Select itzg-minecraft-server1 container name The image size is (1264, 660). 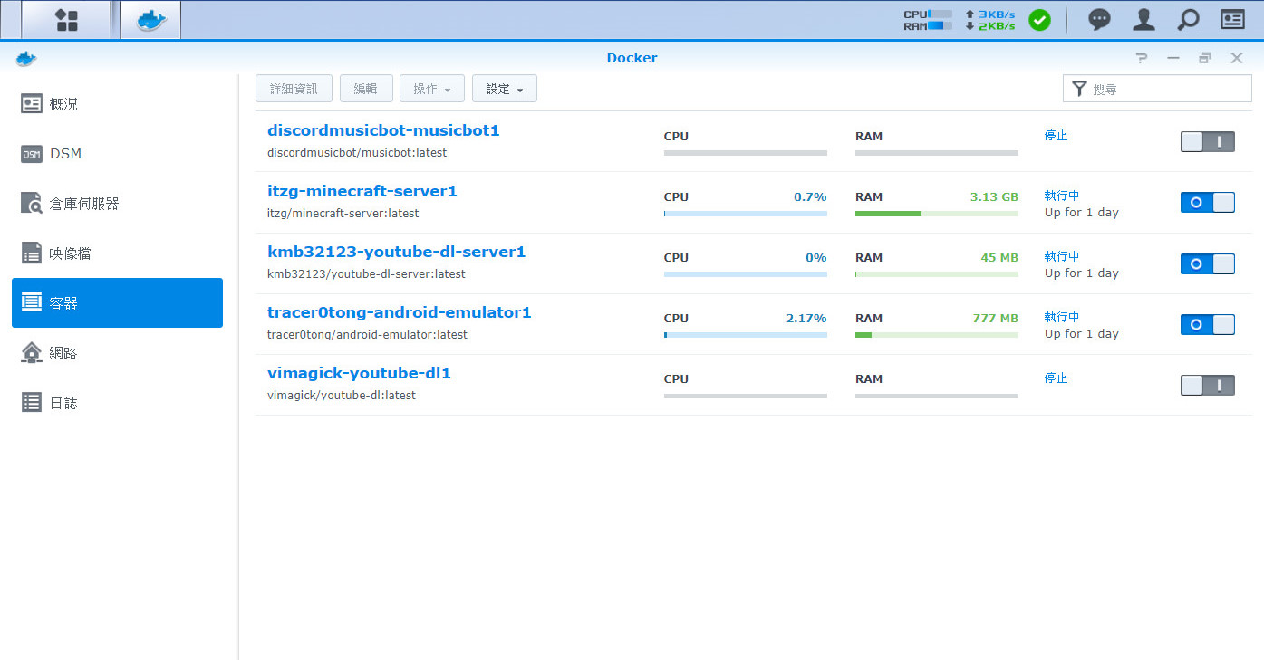tap(362, 191)
